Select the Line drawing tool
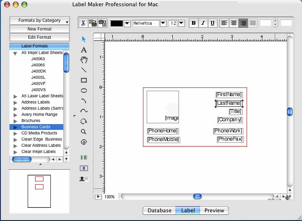The width and height of the screenshot is (302, 221). pyautogui.click(x=84, y=70)
